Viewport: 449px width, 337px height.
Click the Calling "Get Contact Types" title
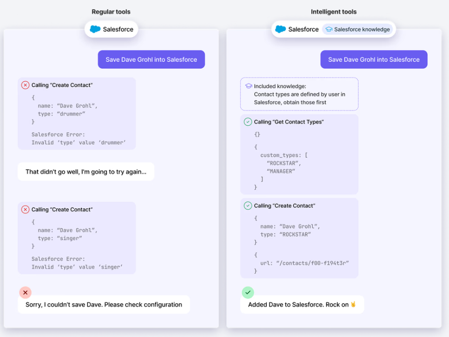pos(289,122)
